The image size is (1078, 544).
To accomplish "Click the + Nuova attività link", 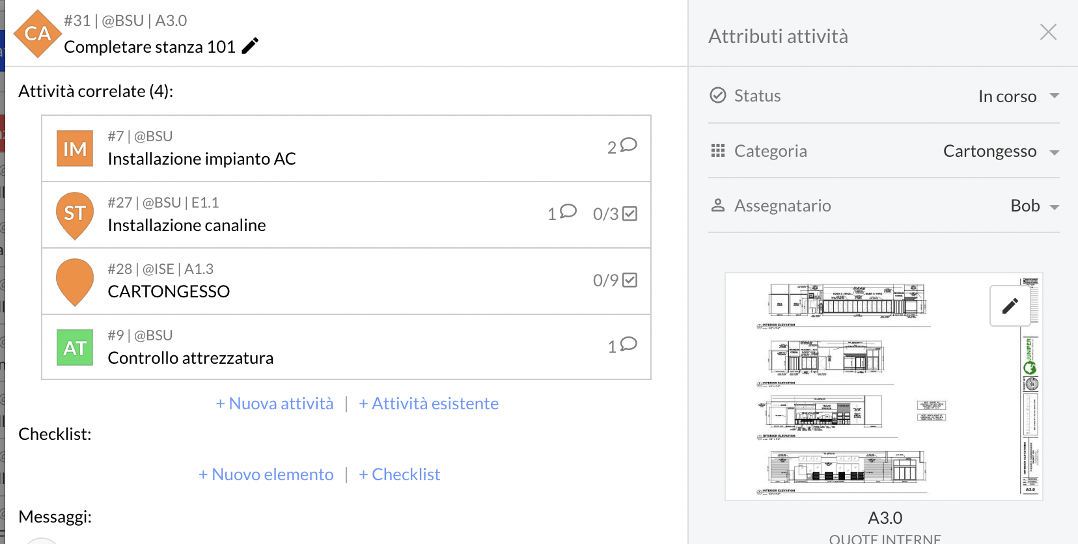I will coord(275,403).
